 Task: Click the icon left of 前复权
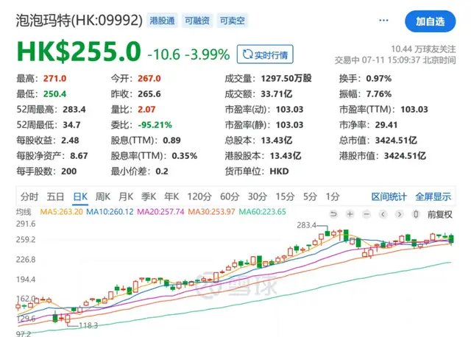[416, 214]
